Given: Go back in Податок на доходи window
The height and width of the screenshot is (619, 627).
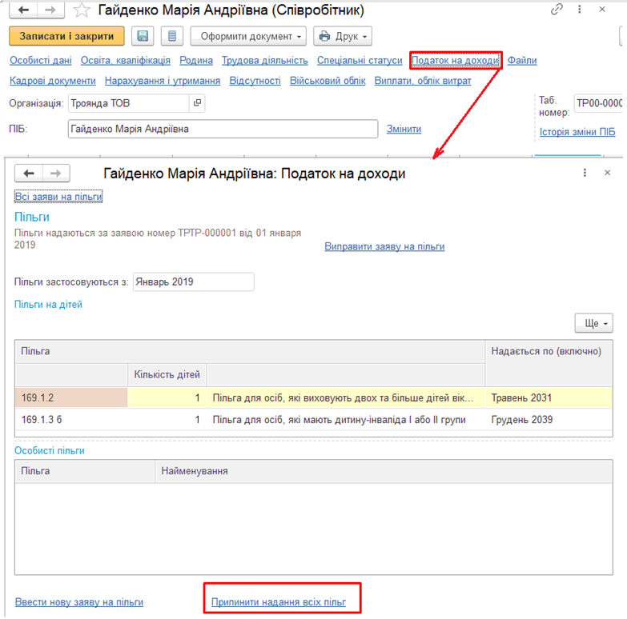Looking at the screenshot, I should point(29,174).
